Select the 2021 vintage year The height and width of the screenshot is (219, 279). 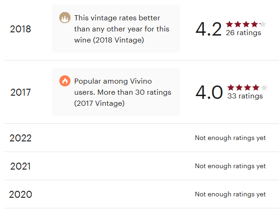pos(20,166)
